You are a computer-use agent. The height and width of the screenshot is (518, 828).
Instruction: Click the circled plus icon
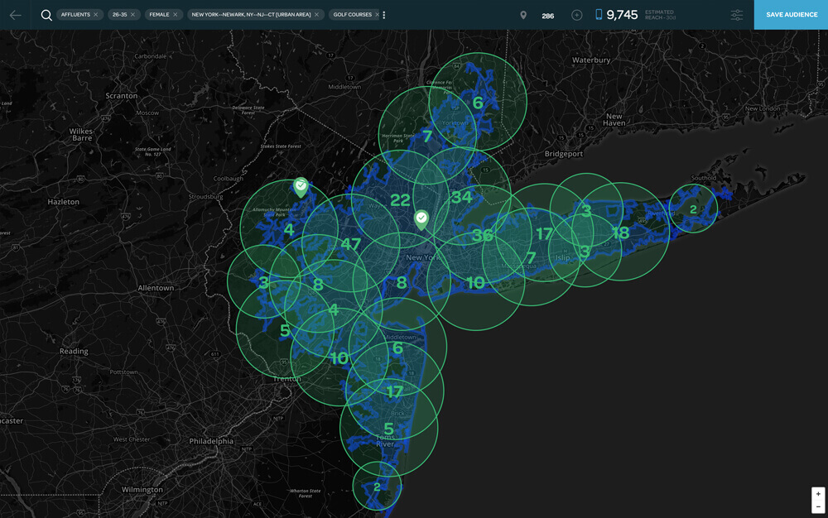577,15
